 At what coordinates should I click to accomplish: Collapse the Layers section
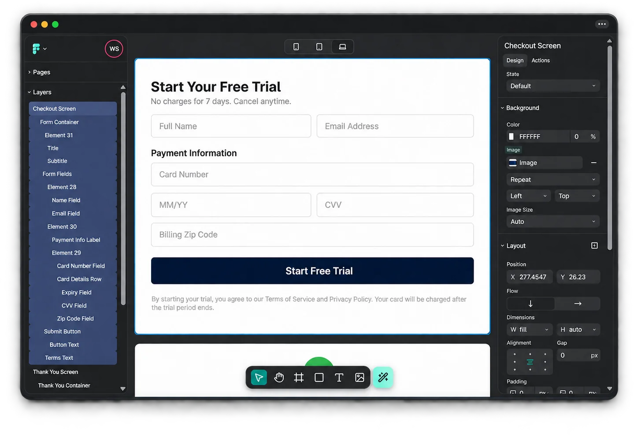click(40, 92)
